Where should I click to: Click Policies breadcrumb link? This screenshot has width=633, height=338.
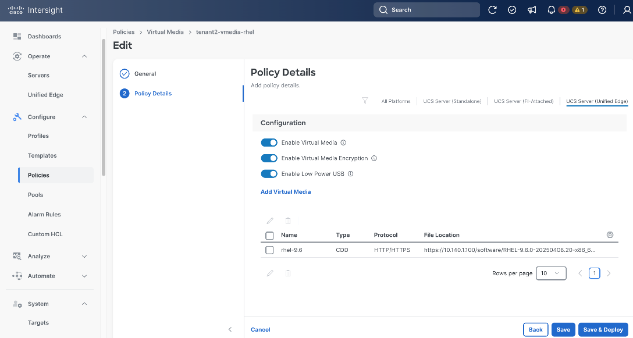(123, 32)
